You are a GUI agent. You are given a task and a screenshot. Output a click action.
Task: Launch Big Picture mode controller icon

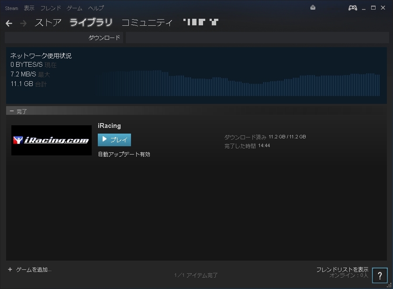(x=353, y=8)
